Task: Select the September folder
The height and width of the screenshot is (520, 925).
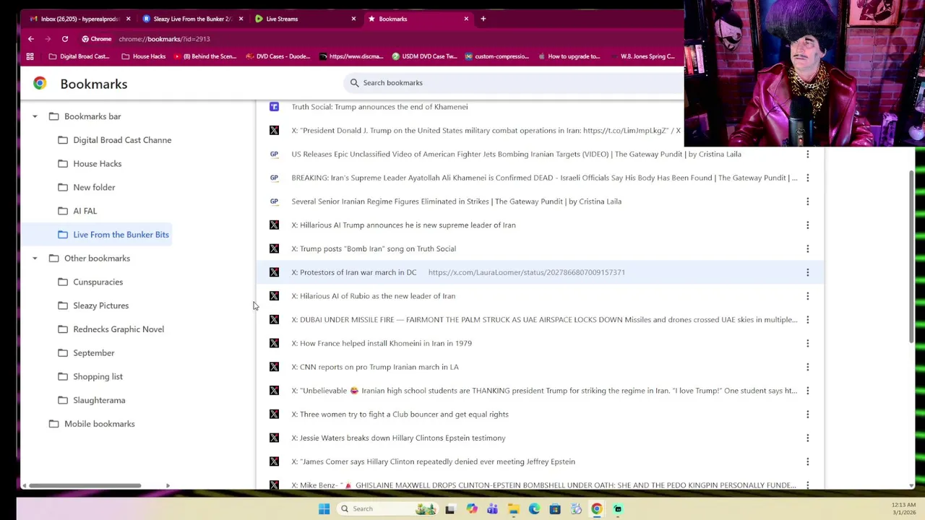Action: point(86,353)
